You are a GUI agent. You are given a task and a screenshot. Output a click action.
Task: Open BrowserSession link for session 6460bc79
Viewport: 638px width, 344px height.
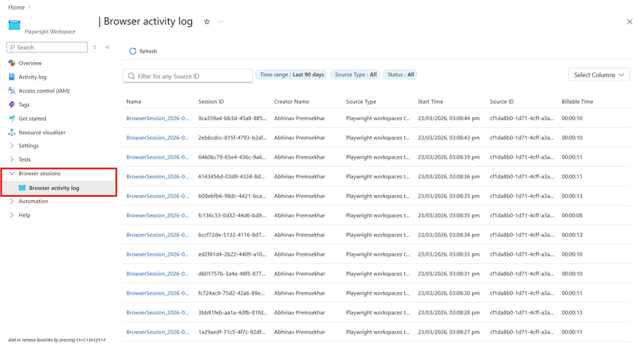(158, 157)
